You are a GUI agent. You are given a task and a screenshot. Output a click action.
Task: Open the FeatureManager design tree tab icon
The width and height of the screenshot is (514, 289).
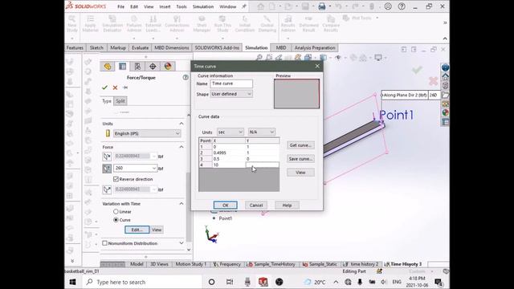point(108,67)
